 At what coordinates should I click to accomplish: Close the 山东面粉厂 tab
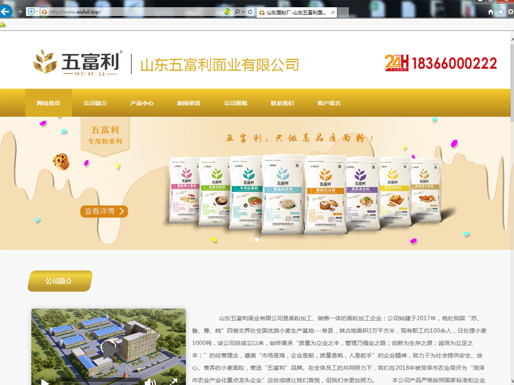pos(333,12)
